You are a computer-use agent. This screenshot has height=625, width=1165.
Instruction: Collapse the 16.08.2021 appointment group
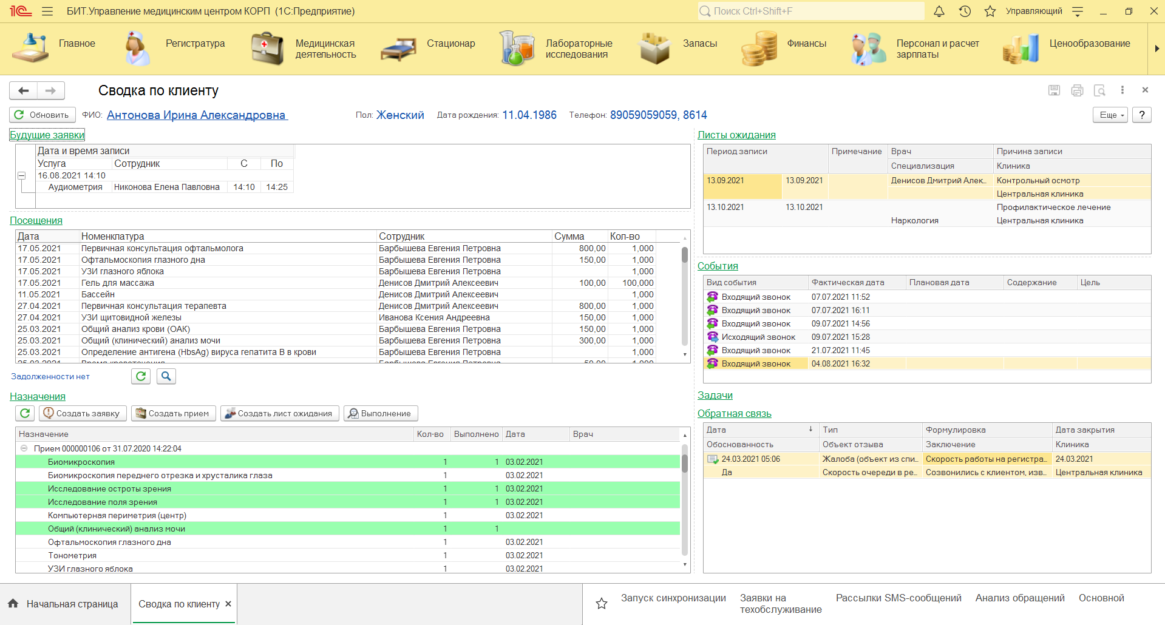click(21, 175)
